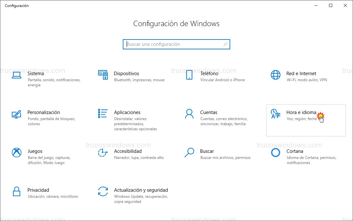Open the Personalización paintbrush icon
Image resolution: width=353 pixels, height=221 pixels.
(16, 114)
